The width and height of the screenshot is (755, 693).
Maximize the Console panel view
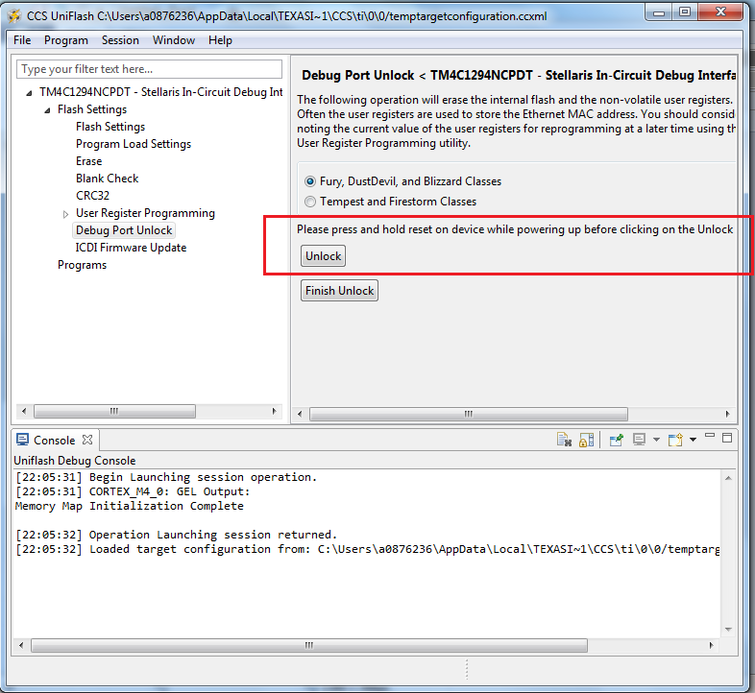point(727,438)
